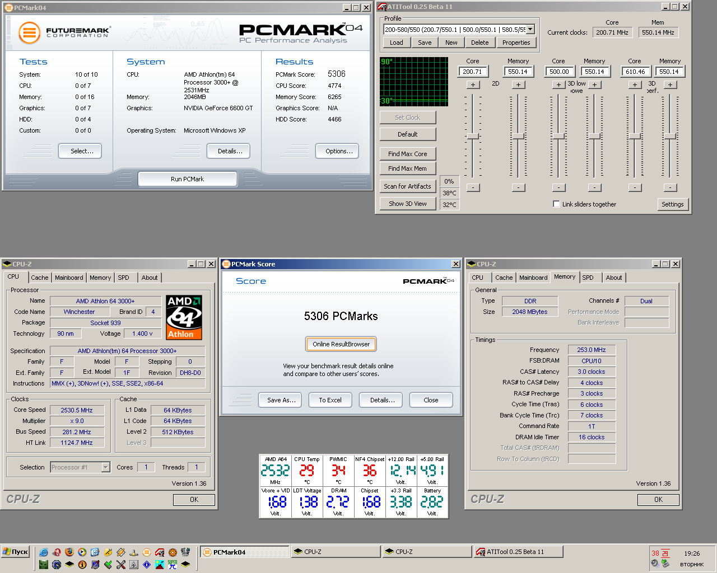The width and height of the screenshot is (717, 573).
Task: Open the volume speaker tray icon
Action: [x=655, y=563]
